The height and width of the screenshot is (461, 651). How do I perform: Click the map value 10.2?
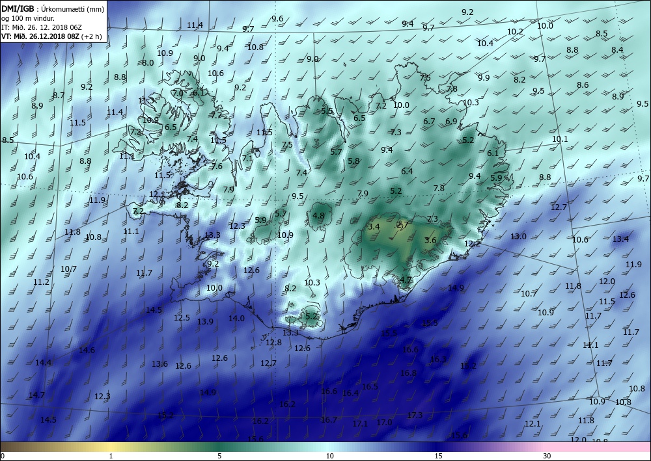click(x=515, y=31)
